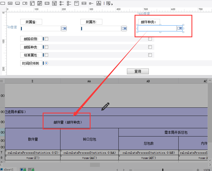Screen dimensions: 212x171
Task: Expand the 邮件种类 dropdown arrow
Action: [x=180, y=28]
